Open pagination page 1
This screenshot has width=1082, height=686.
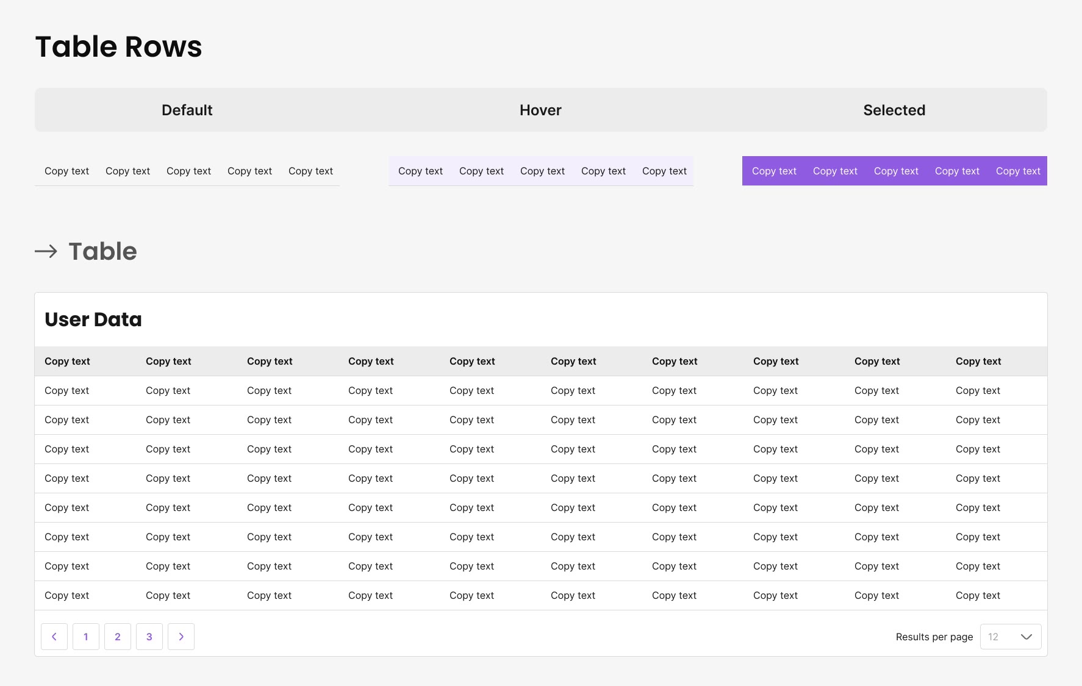86,637
